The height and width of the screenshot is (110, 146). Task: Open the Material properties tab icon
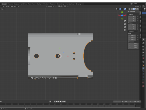coord(143,82)
